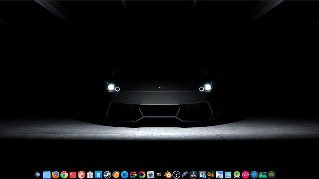Launch Inkscape from the dock
The image size is (319, 179).
(151, 174)
